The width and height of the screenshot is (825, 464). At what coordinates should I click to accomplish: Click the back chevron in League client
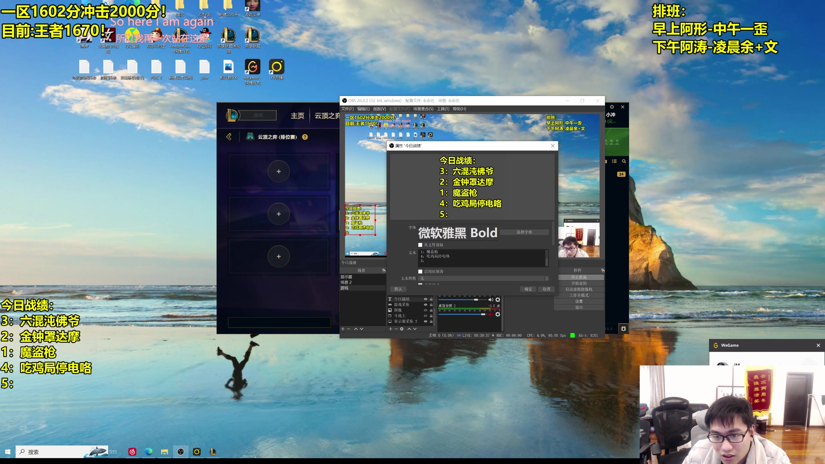(x=229, y=137)
